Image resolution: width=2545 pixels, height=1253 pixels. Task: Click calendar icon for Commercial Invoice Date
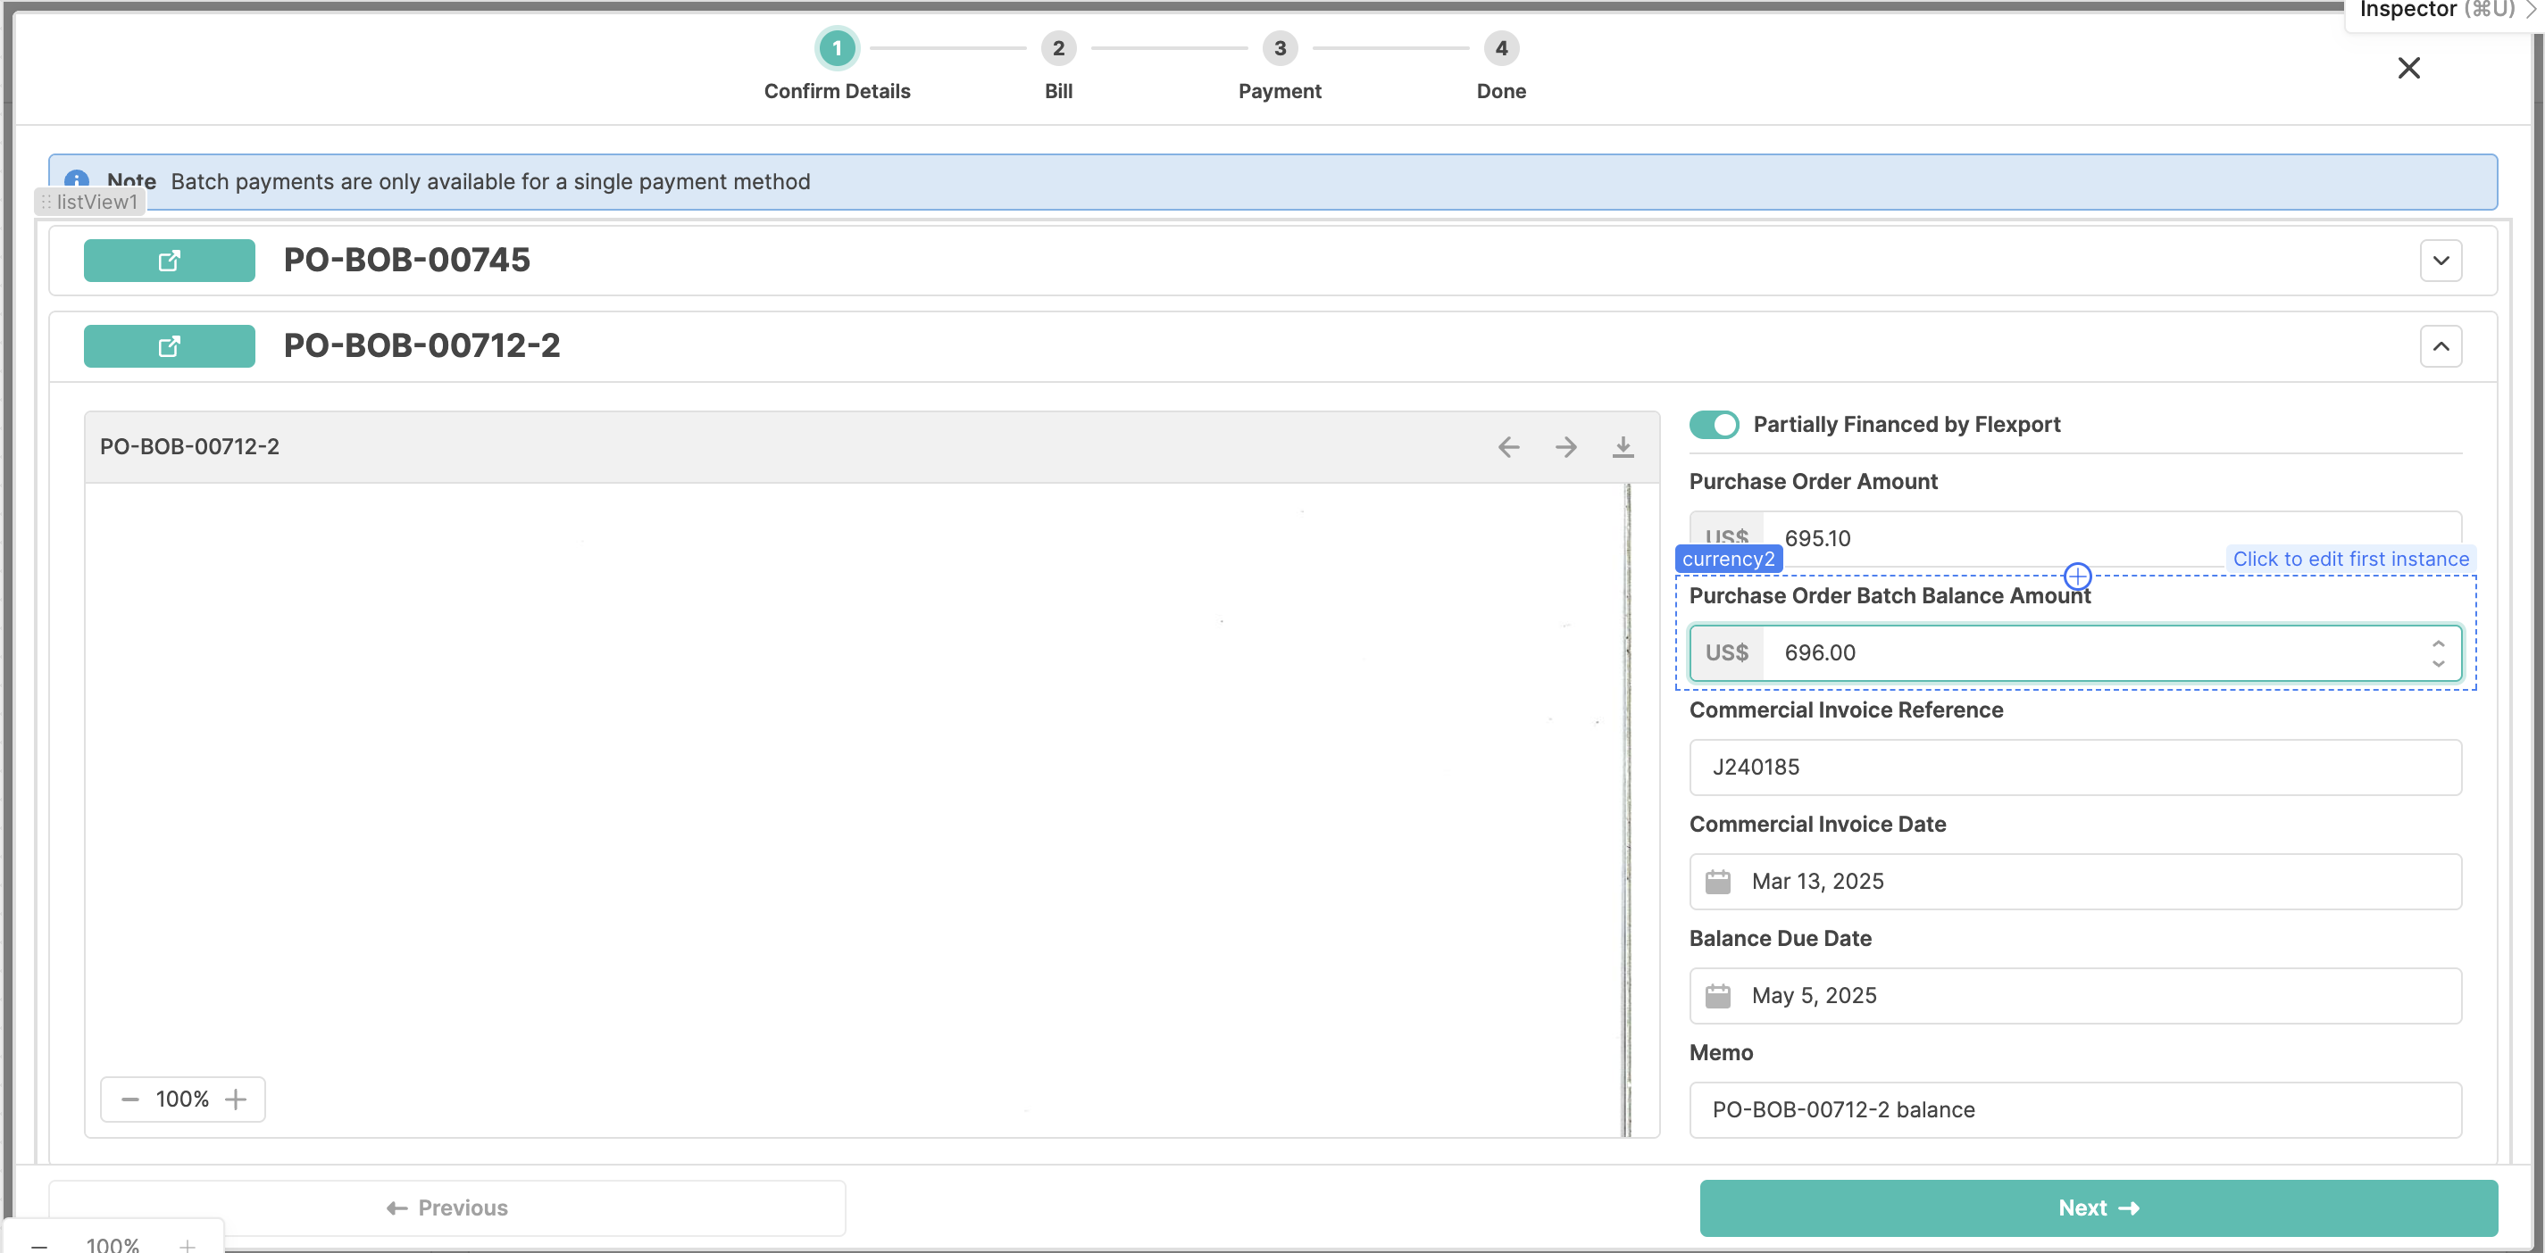(1718, 882)
